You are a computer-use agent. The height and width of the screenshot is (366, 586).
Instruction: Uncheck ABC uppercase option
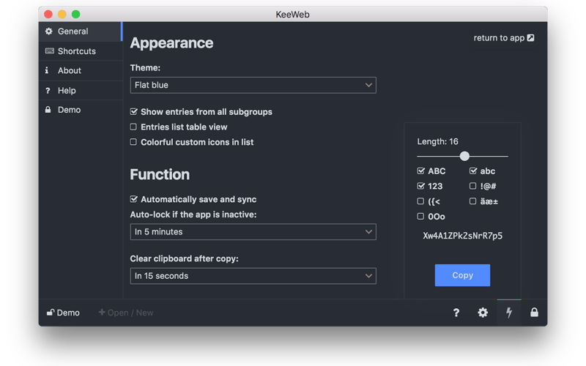420,171
